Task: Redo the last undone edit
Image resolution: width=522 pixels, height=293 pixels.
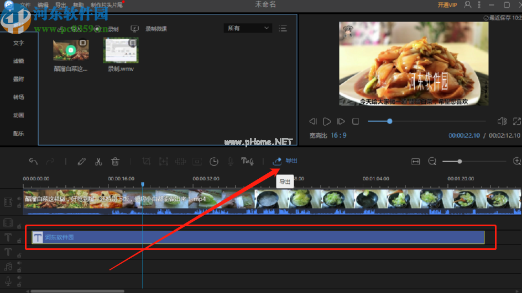Action: [50, 162]
